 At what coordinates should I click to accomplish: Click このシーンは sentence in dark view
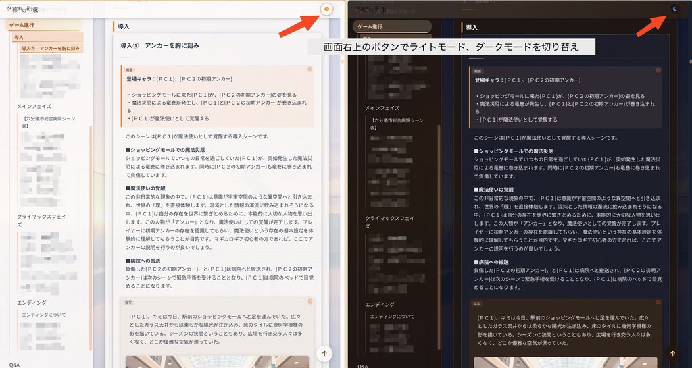coord(545,138)
